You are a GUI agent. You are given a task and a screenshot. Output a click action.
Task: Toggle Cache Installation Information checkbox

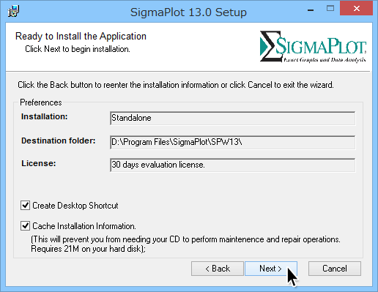point(25,226)
